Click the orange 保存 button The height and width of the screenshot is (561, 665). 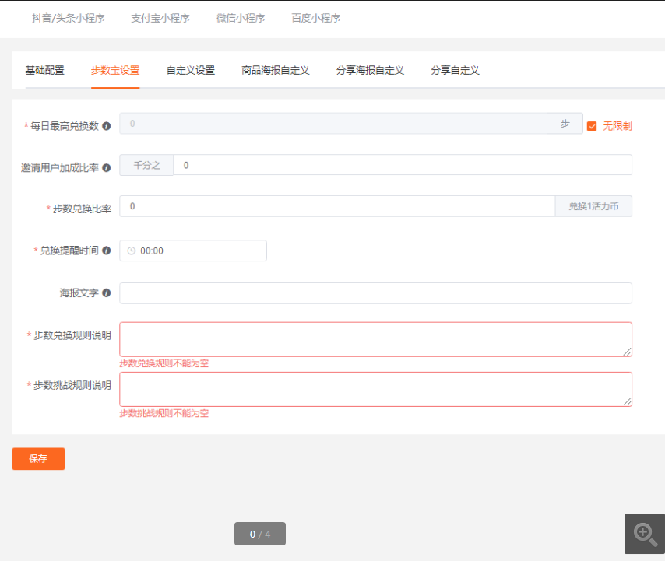(39, 459)
